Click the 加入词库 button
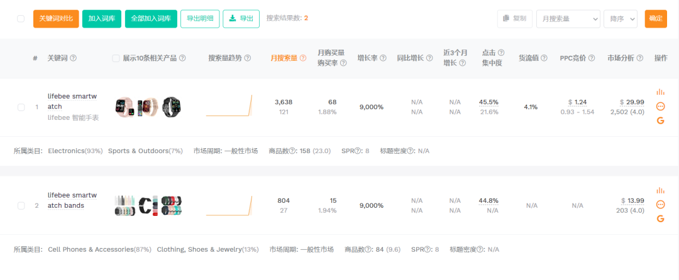 102,19
